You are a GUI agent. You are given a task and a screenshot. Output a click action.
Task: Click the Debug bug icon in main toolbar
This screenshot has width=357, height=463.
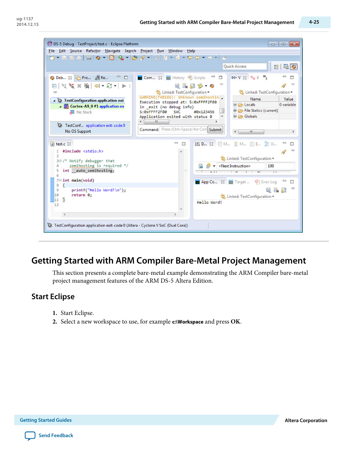98,58
